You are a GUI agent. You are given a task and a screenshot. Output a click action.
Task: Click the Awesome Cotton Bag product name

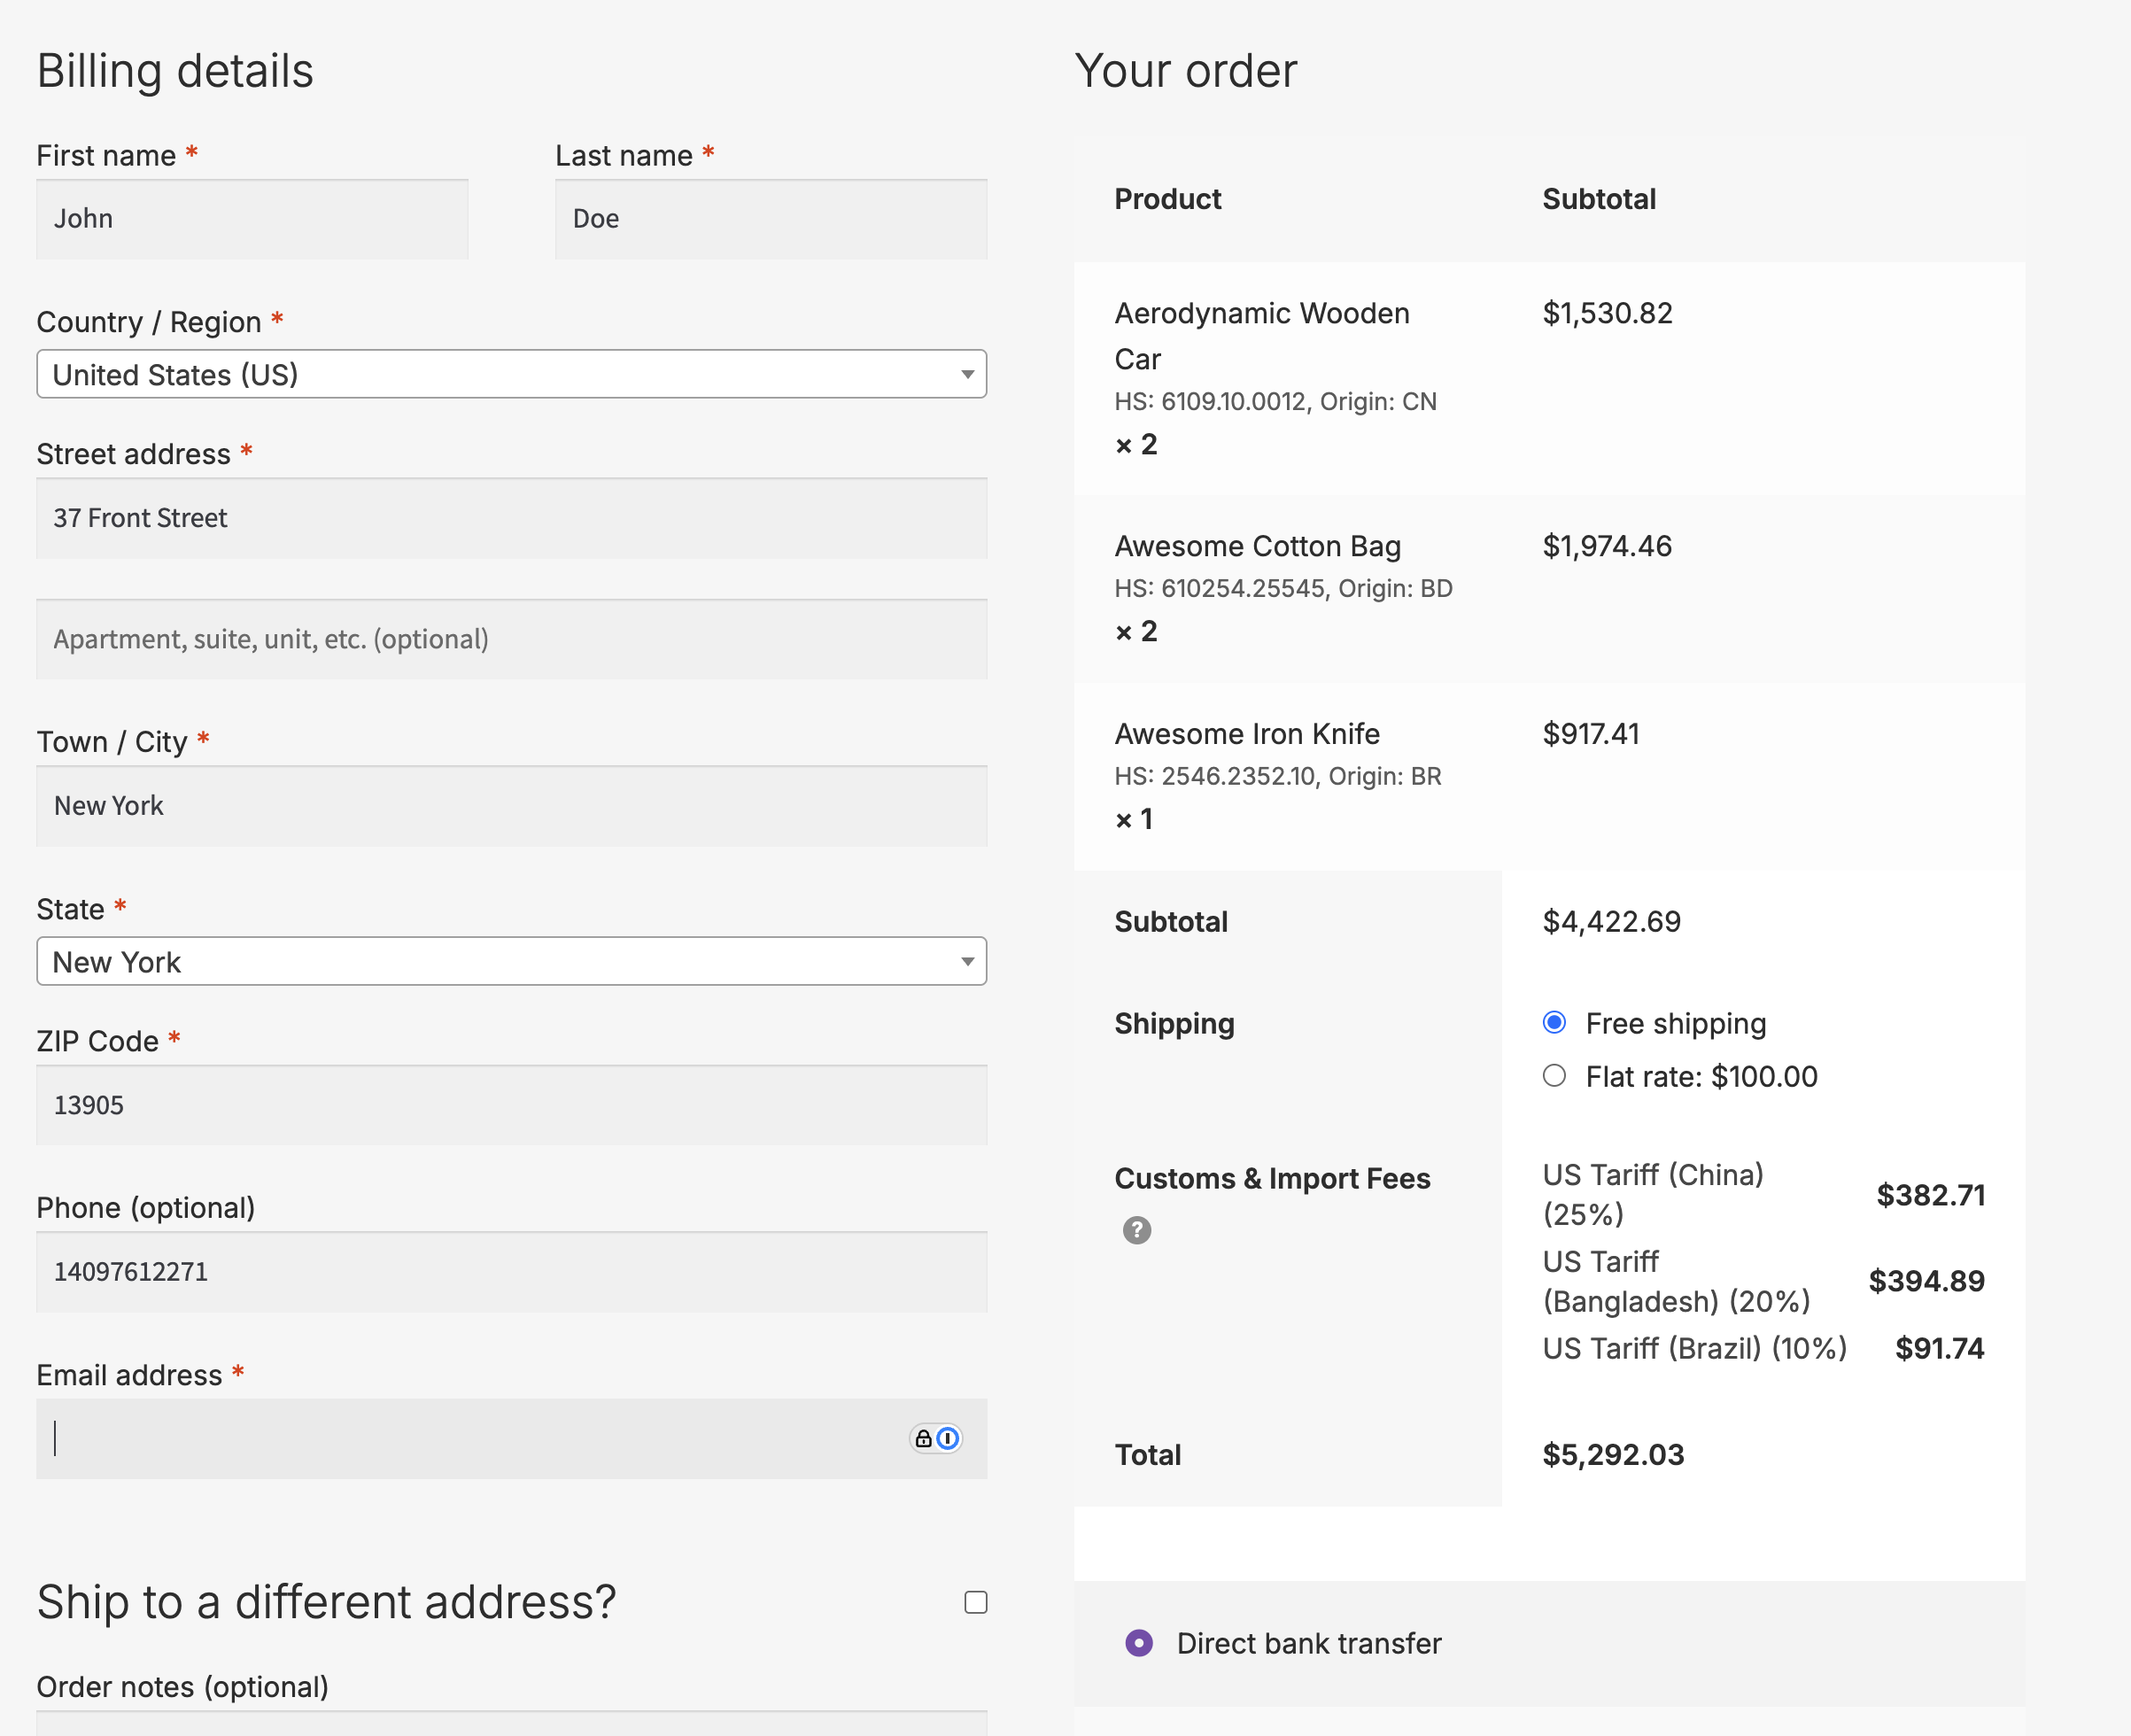pyautogui.click(x=1257, y=546)
